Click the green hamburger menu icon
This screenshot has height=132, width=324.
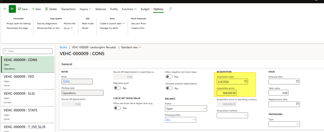12,9
